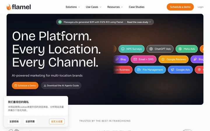Click AI-powered marketing for multi-location brands text
Screen dimensions: 210x131
pyautogui.click(x=47, y=75)
